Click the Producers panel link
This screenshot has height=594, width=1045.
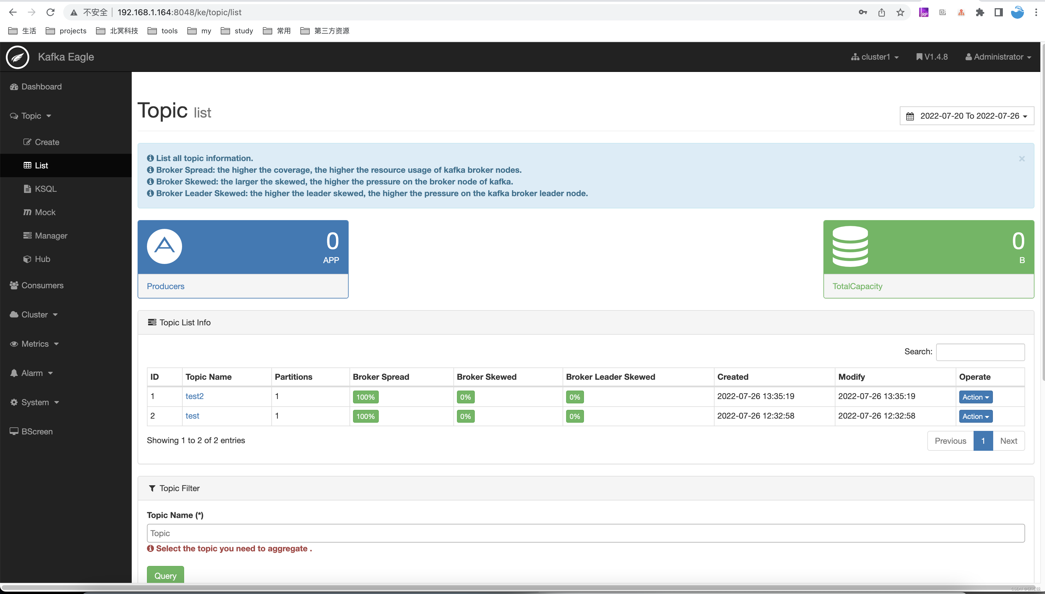(165, 286)
